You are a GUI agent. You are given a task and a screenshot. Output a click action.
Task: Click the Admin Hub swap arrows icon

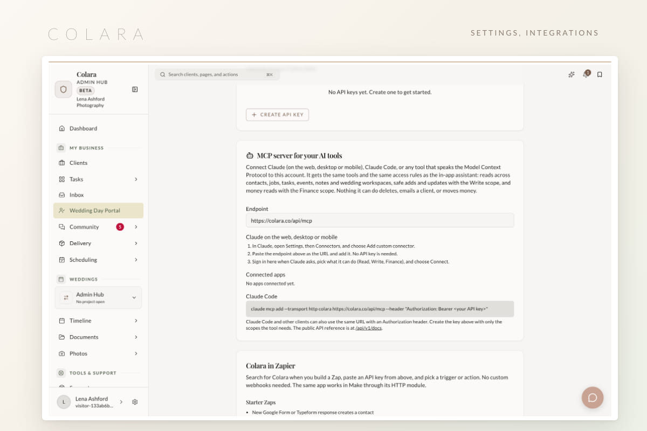(x=66, y=297)
